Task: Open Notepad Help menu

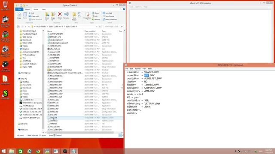Action: tap(150, 69)
